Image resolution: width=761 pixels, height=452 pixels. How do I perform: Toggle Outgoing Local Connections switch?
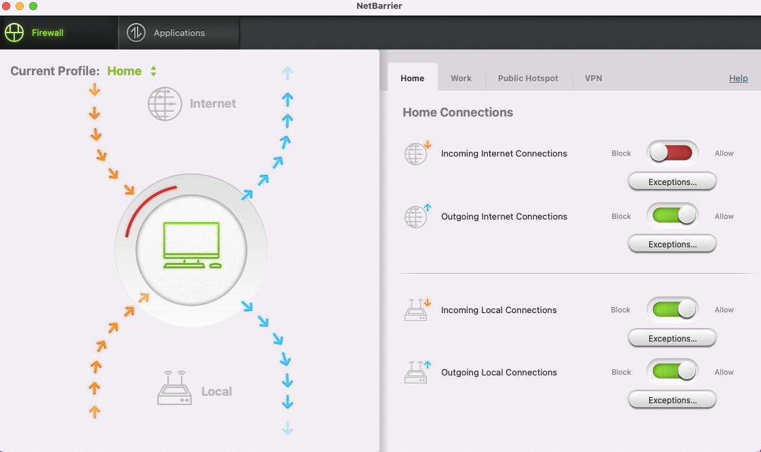tap(672, 372)
